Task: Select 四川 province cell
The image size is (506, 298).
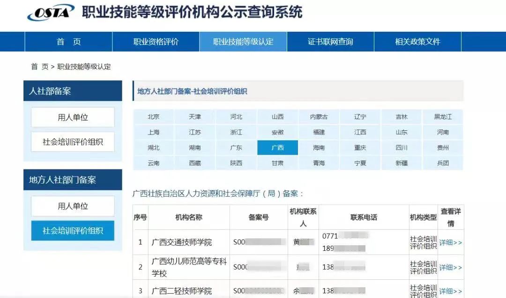Action: [402, 148]
